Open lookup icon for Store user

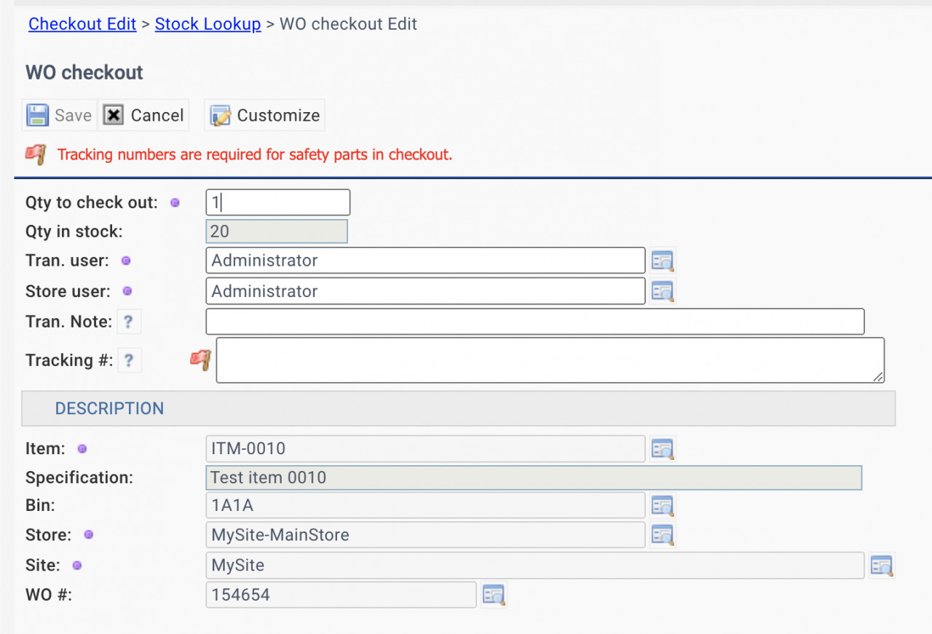663,291
